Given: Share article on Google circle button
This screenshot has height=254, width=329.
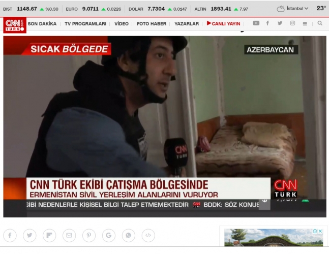Looking at the screenshot, I should (x=109, y=235).
